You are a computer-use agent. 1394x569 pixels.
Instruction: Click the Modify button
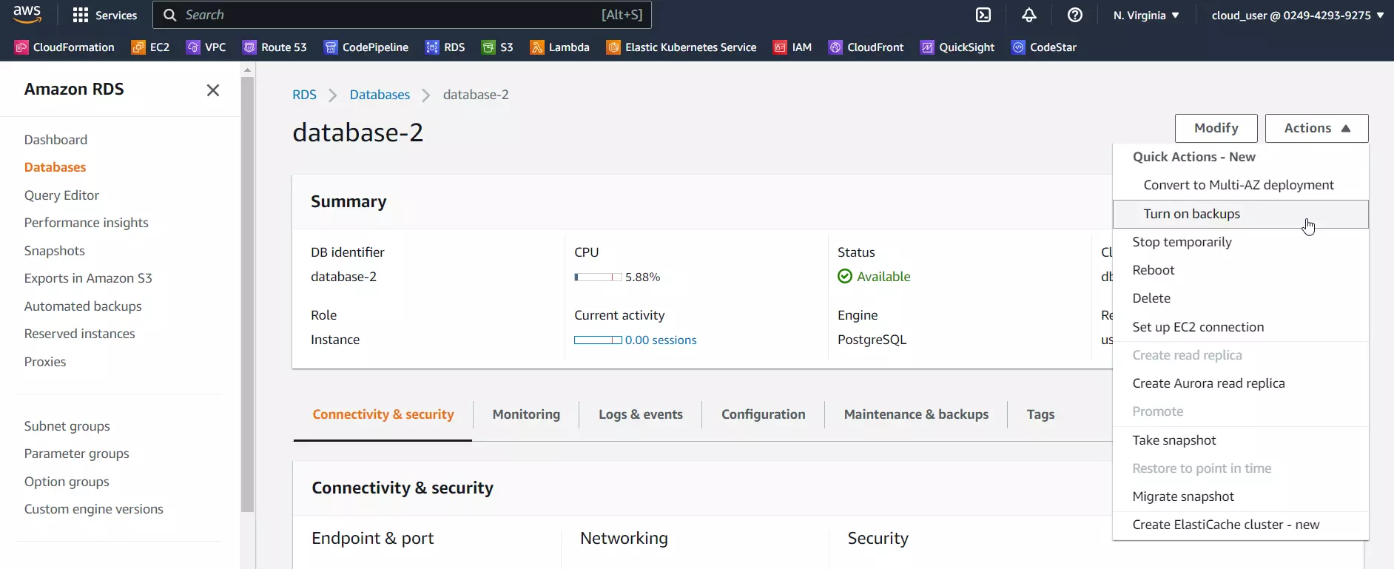[x=1216, y=128]
